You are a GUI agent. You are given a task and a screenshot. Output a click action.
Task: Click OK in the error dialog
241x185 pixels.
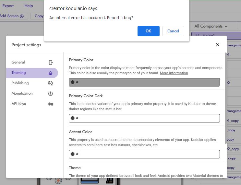point(148,31)
